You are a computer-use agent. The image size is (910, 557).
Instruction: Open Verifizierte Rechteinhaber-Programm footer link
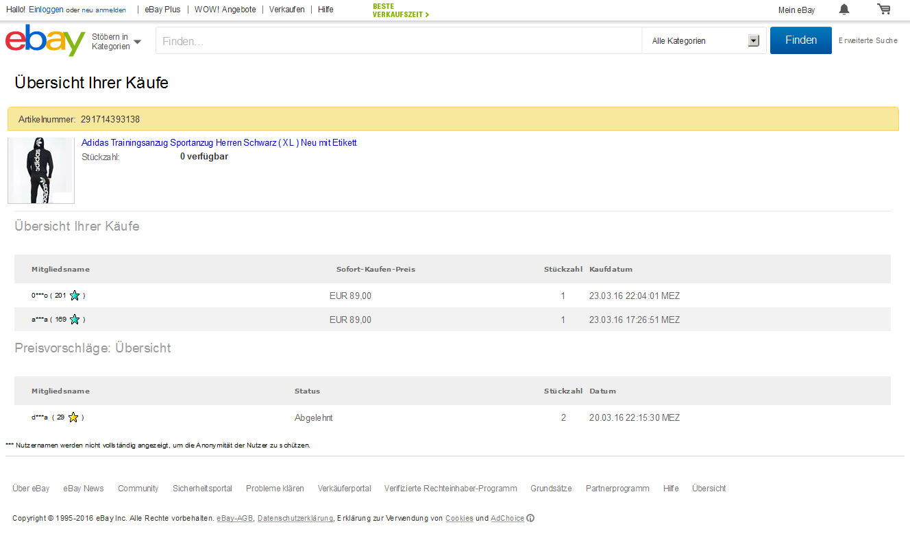tap(451, 489)
